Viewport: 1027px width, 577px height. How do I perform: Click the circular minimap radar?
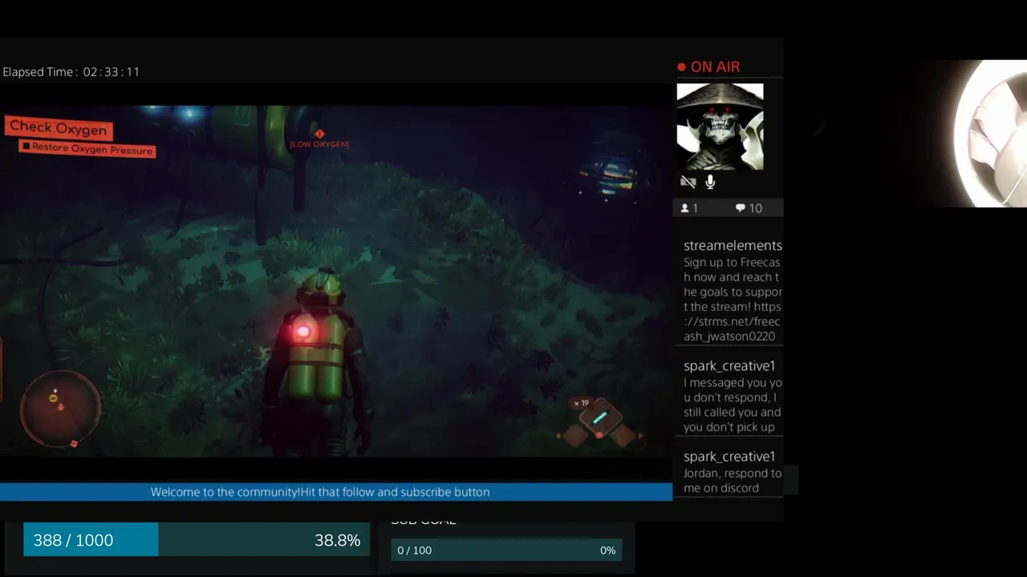coord(60,409)
